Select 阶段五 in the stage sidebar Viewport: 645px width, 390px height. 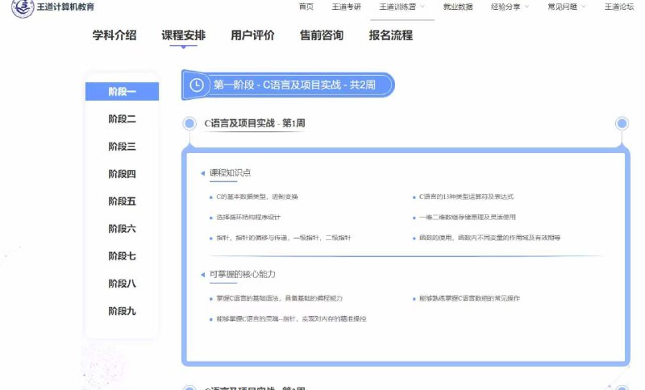(x=123, y=201)
